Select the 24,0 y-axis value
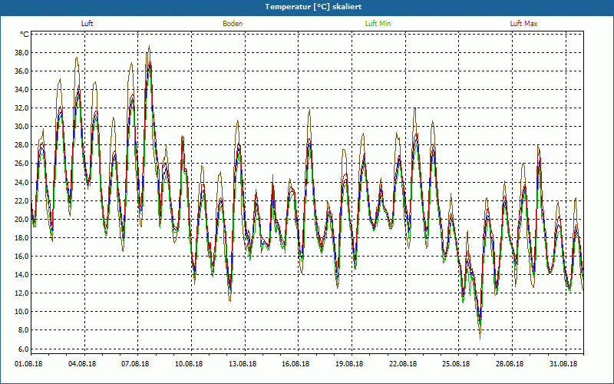 [x=22, y=182]
